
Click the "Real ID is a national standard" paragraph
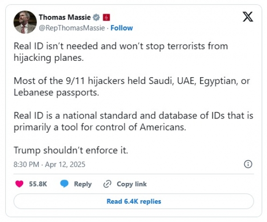tap(133, 121)
